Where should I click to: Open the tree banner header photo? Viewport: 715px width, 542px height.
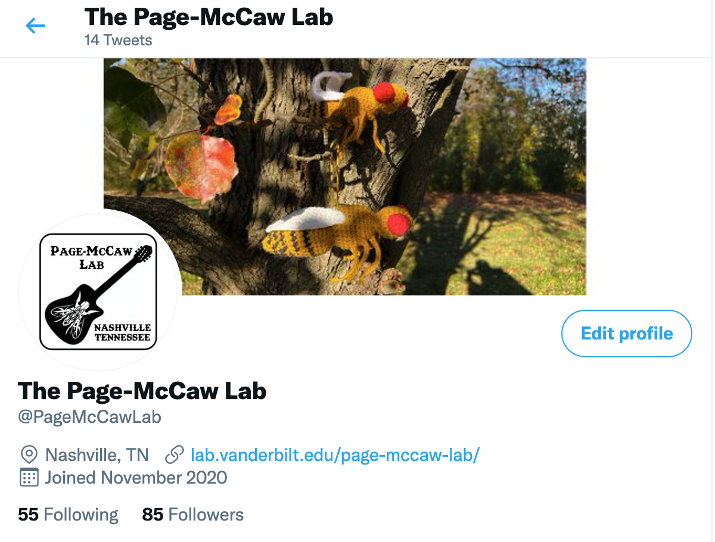(x=345, y=177)
